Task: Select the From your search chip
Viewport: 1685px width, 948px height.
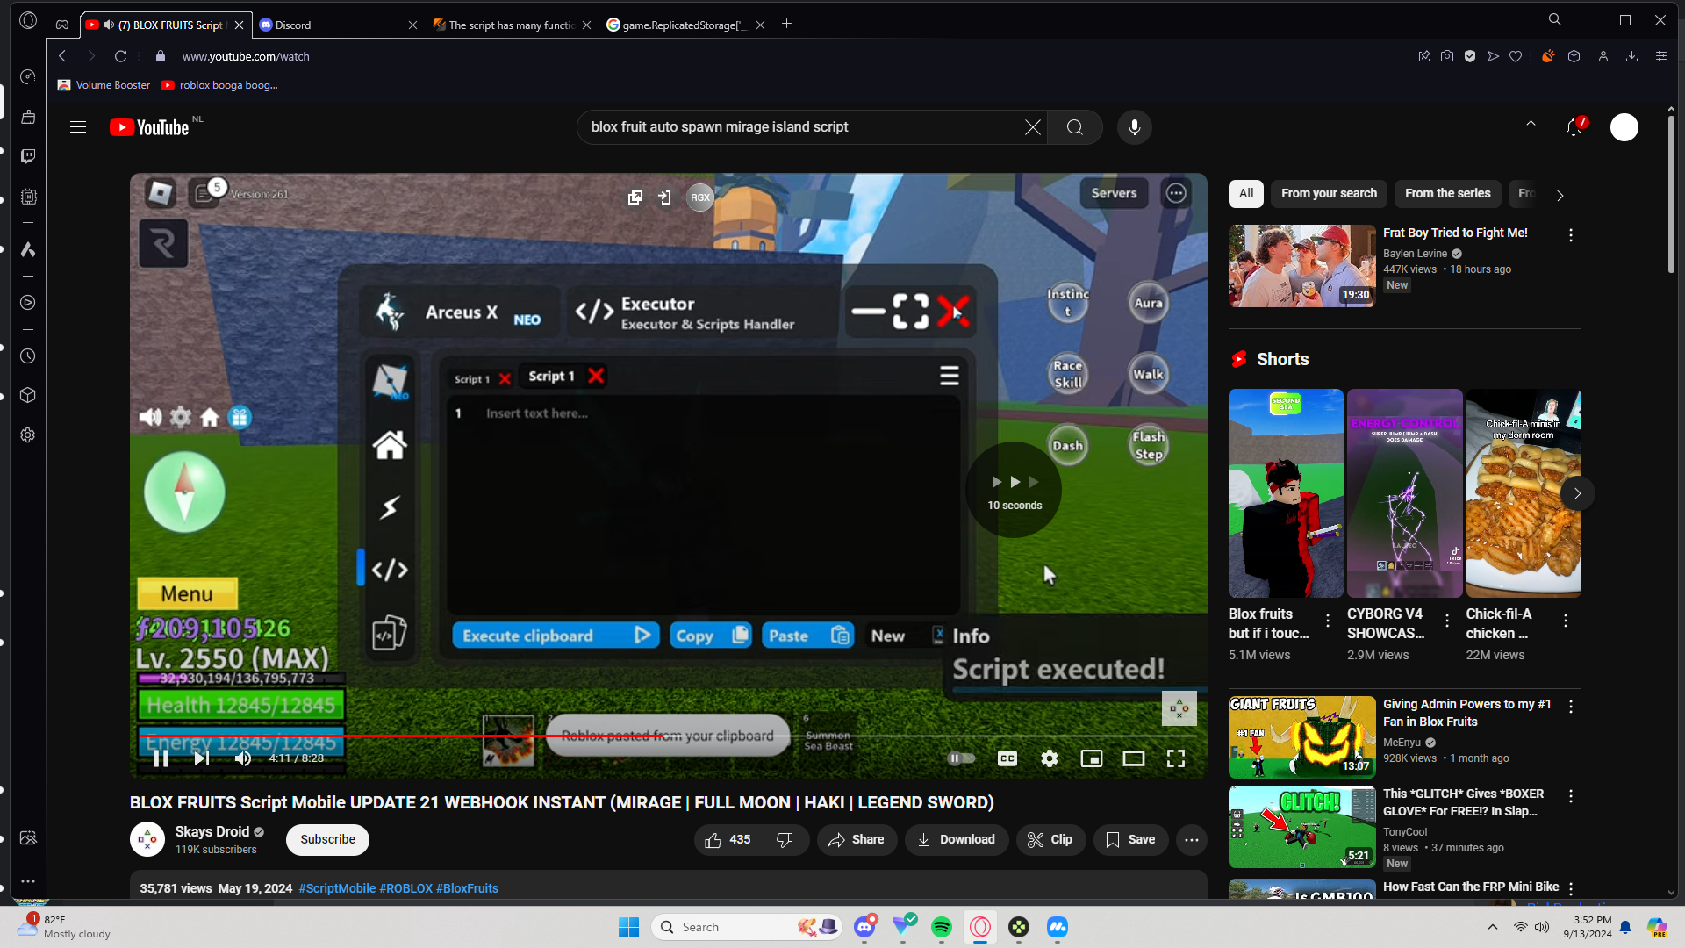Action: pyautogui.click(x=1329, y=194)
